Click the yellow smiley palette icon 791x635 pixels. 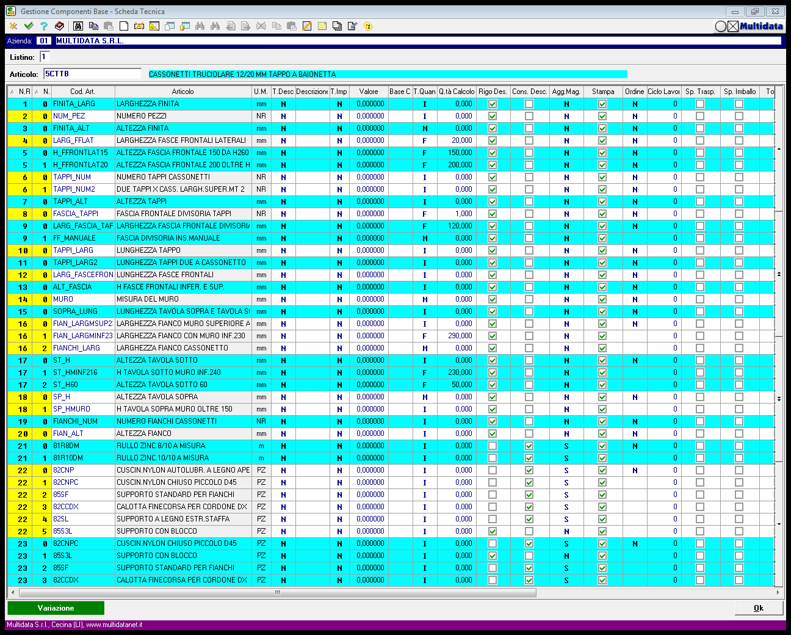tap(367, 26)
